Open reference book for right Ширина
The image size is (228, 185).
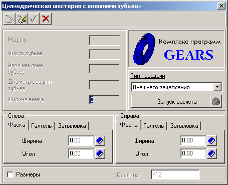click(x=212, y=141)
